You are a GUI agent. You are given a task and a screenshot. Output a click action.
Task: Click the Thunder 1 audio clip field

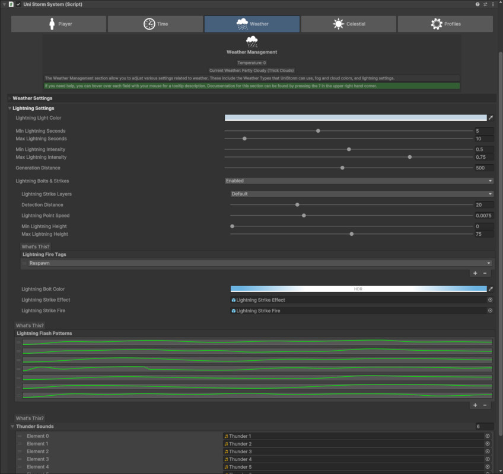(354, 436)
